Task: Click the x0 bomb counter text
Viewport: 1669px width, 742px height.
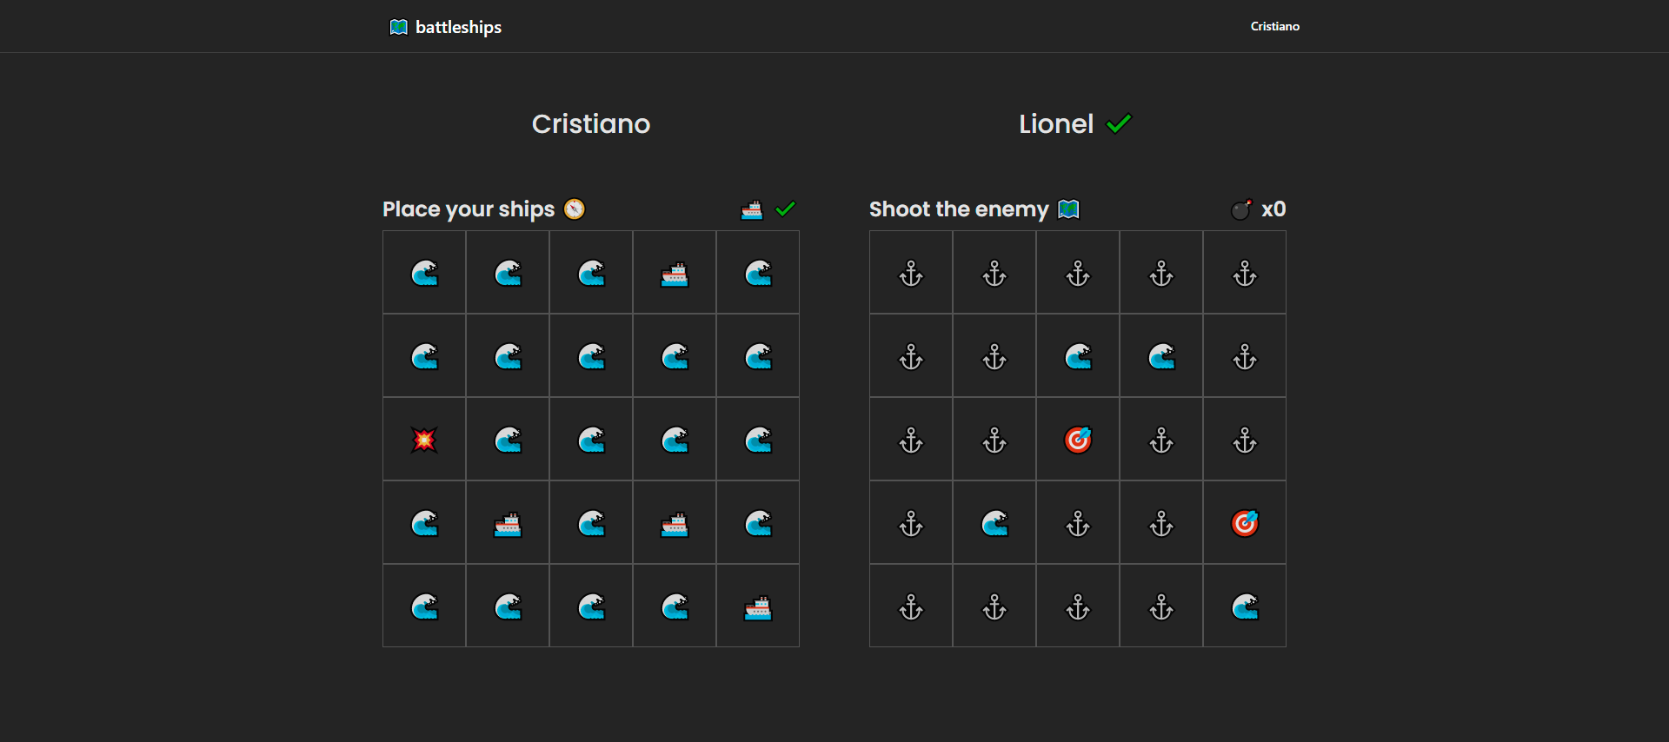Action: (1273, 209)
